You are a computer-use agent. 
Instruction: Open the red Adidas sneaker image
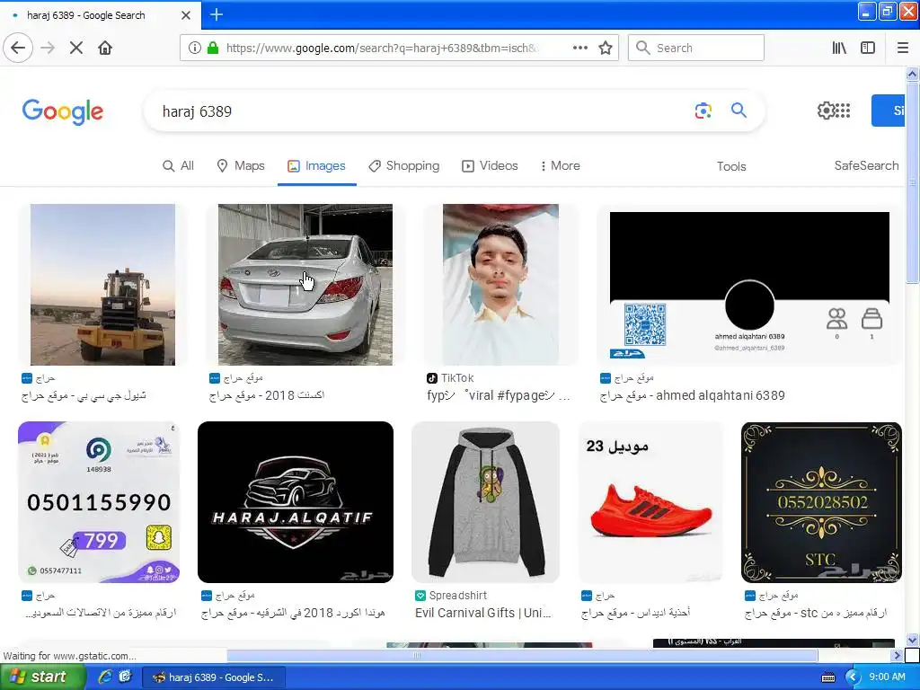[x=650, y=501]
